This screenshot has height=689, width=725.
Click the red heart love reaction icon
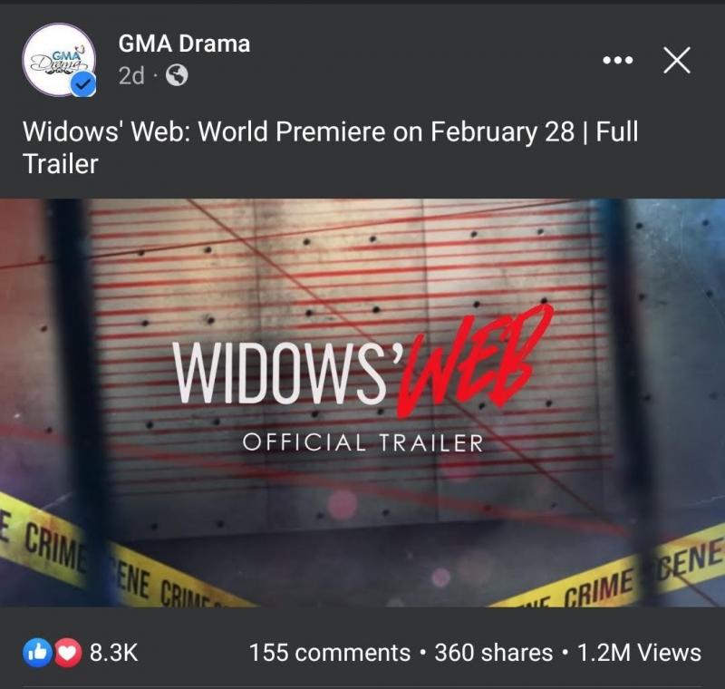(x=68, y=653)
